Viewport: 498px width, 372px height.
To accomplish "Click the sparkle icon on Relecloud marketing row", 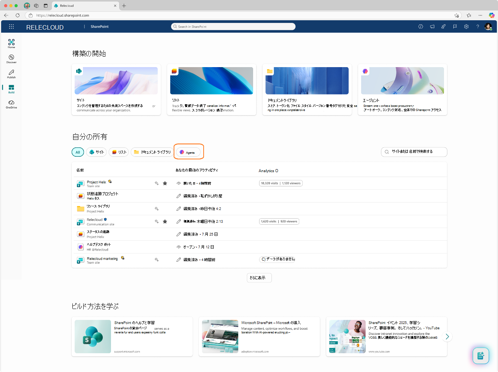I will [x=156, y=259].
